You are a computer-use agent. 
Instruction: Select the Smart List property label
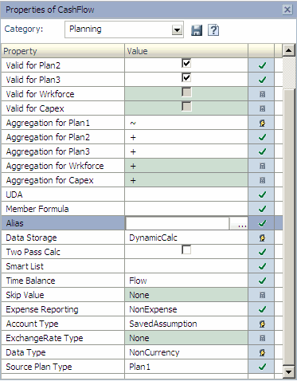(x=25, y=266)
